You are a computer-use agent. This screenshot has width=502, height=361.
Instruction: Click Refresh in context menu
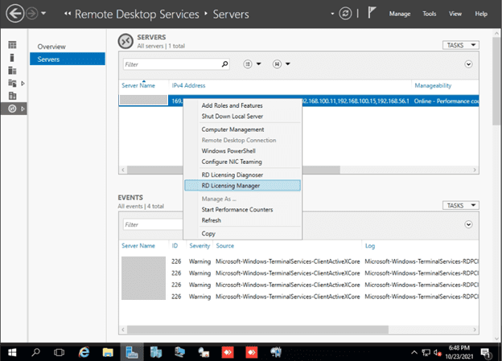coord(243,220)
